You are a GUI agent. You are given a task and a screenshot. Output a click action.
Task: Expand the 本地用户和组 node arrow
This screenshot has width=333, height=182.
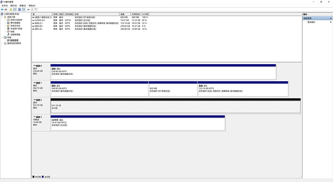pyautogui.click(x=5, y=29)
